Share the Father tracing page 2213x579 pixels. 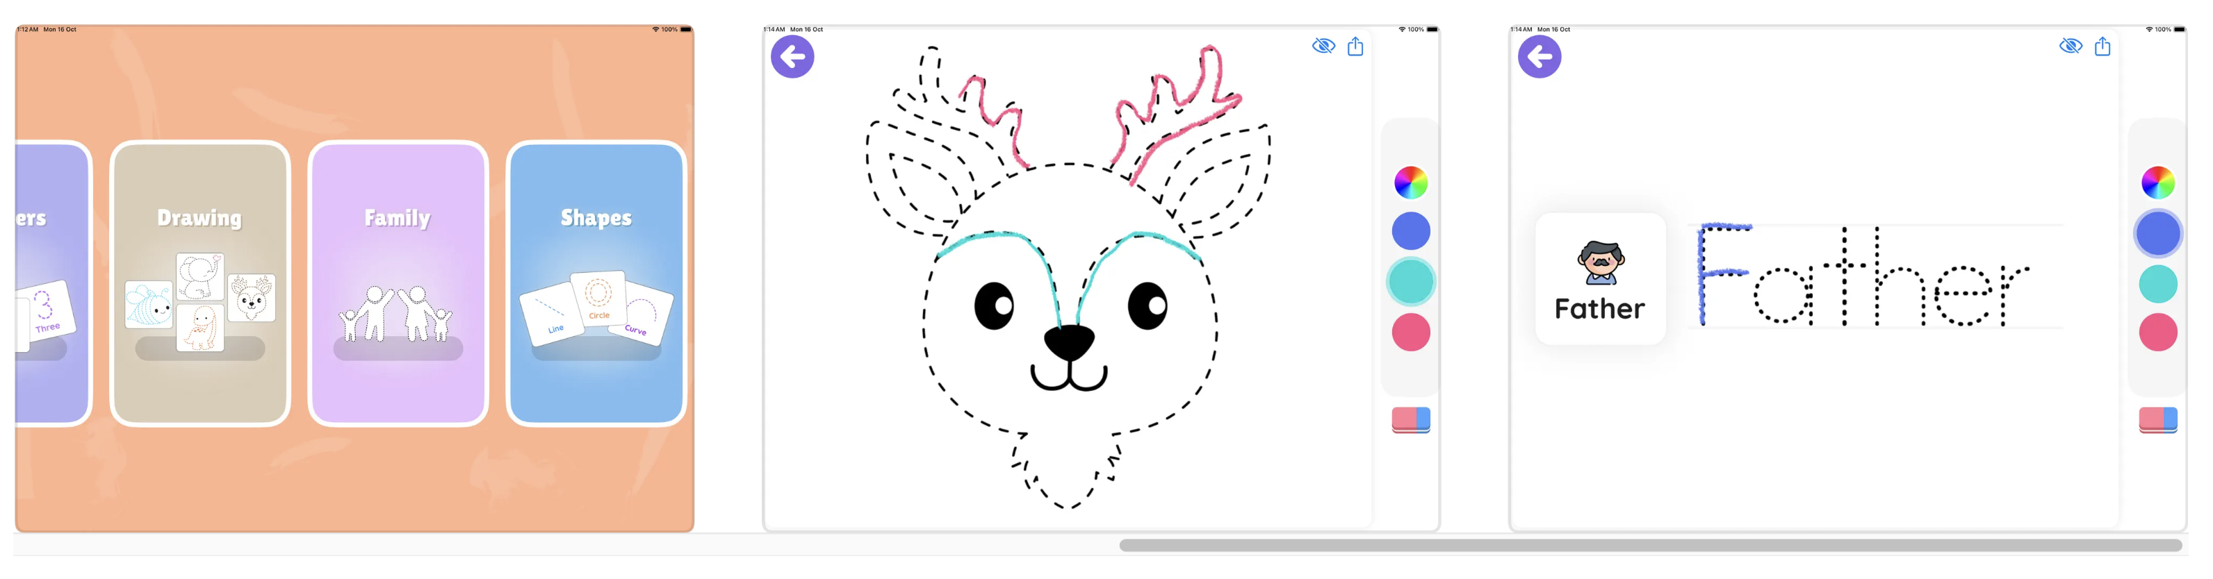pyautogui.click(x=2102, y=47)
